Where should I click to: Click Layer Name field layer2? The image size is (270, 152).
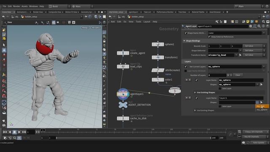[x=241, y=98]
